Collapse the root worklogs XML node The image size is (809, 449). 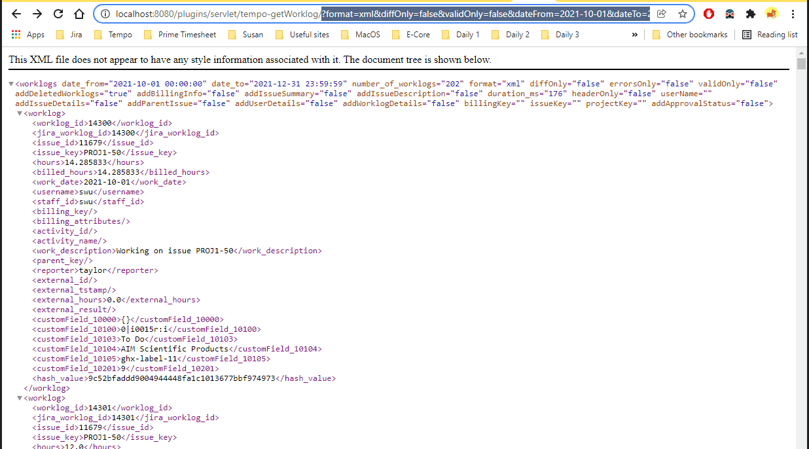coord(10,83)
